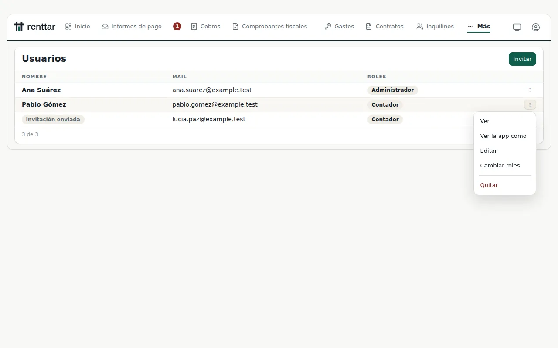Click the '3 de 3' count text
Image resolution: width=558 pixels, height=348 pixels.
coord(30,134)
